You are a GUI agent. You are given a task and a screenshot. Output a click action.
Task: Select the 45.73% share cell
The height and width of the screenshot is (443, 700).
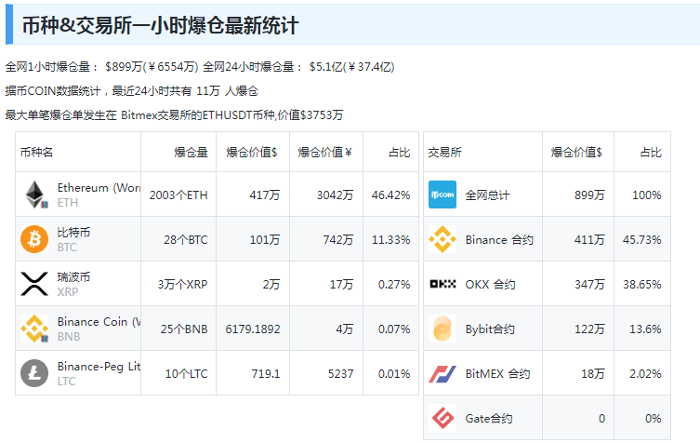click(642, 239)
